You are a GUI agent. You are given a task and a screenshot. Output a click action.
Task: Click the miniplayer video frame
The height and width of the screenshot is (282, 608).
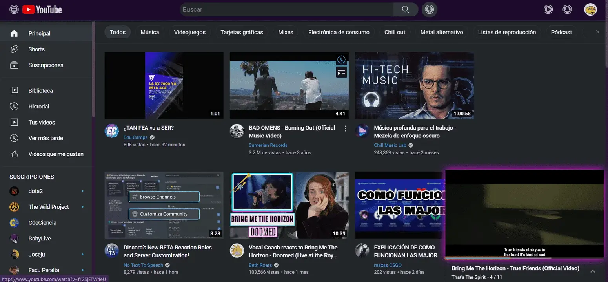(x=524, y=213)
